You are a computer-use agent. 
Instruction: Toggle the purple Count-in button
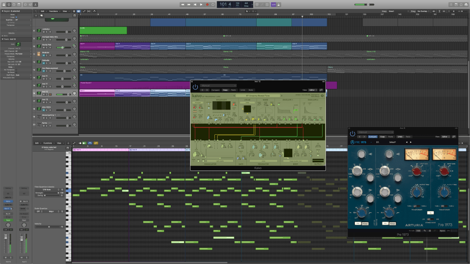point(274,5)
